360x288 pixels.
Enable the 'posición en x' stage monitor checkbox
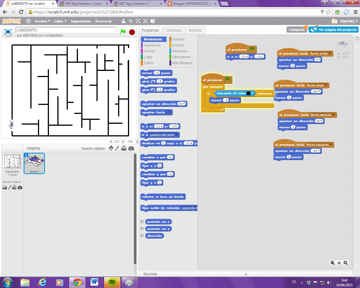pyautogui.click(x=142, y=222)
